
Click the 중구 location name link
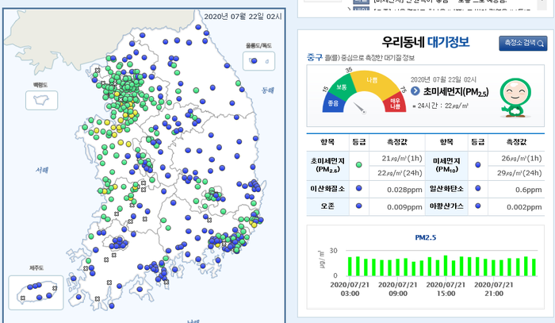[315, 57]
